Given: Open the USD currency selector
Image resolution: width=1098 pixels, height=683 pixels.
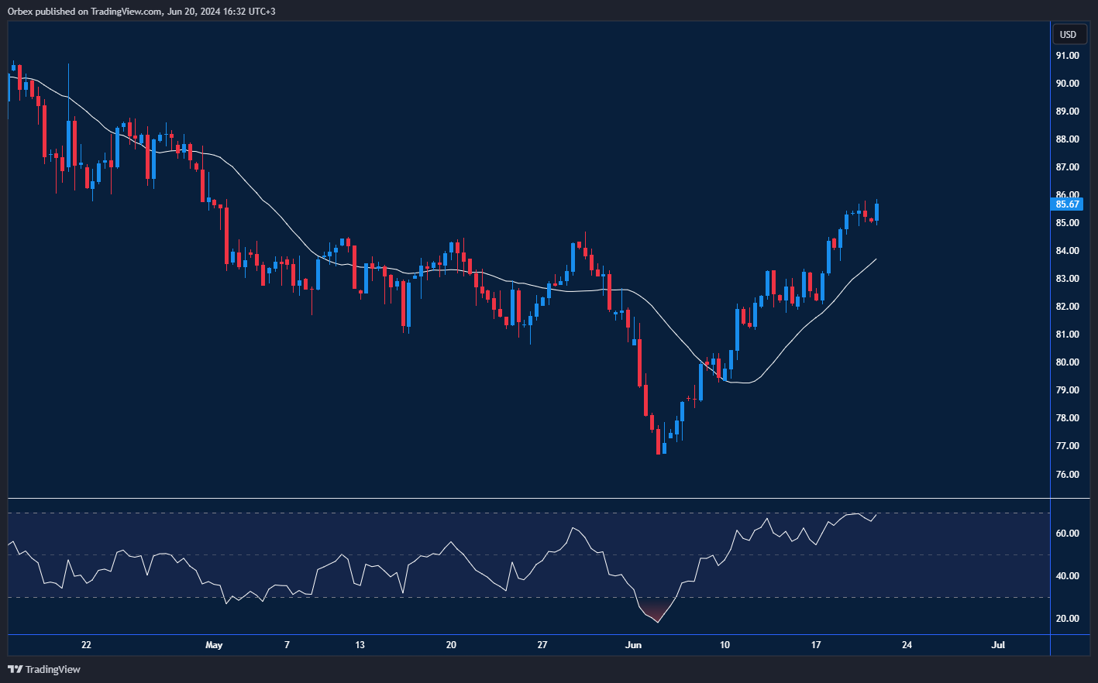Looking at the screenshot, I should 1068,34.
